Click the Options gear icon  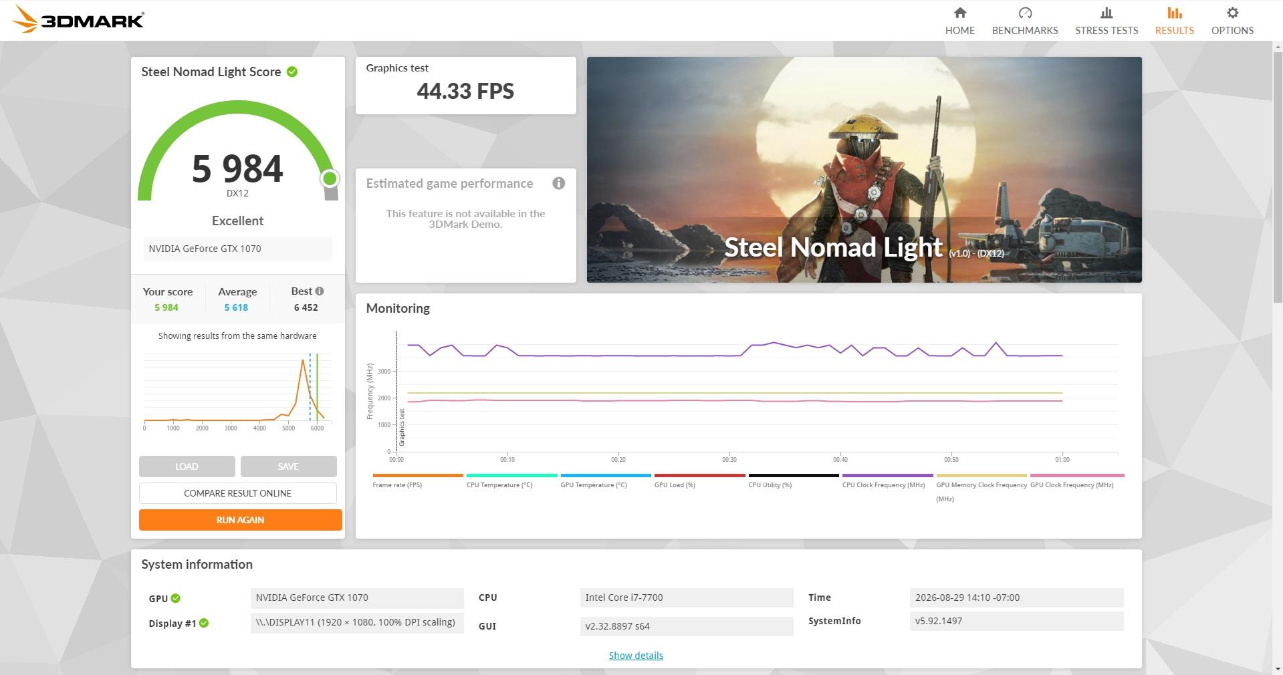(1232, 13)
